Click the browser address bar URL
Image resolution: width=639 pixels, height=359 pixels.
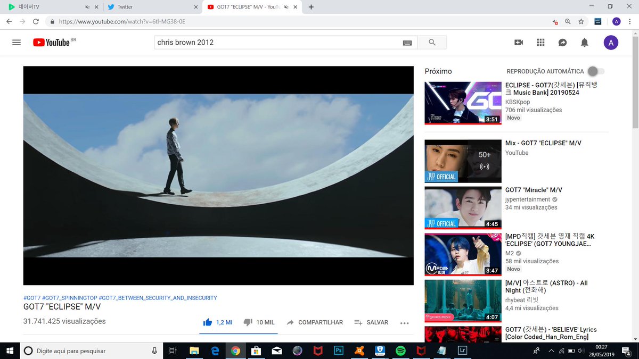(x=122, y=22)
